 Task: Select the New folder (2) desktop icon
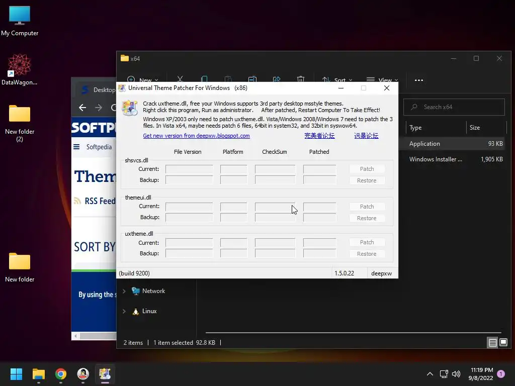(x=20, y=124)
